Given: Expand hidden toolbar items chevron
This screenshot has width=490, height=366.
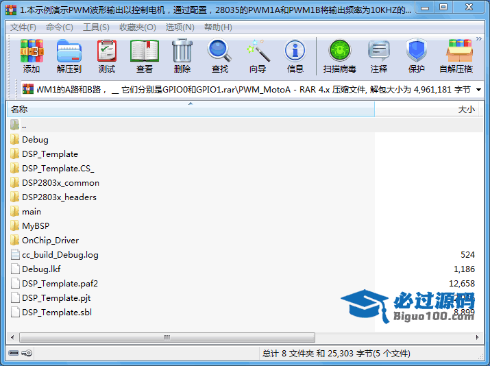Looking at the screenshot, I should click(479, 39).
